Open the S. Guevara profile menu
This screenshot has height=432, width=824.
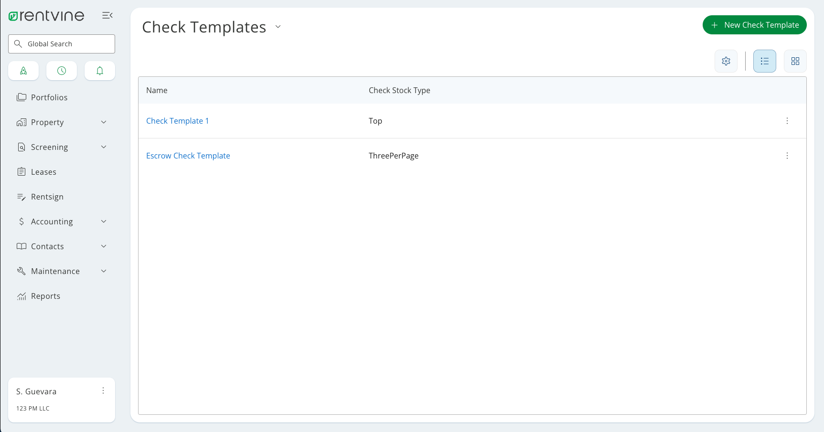pyautogui.click(x=103, y=390)
